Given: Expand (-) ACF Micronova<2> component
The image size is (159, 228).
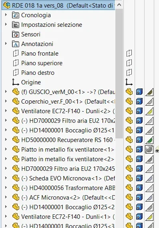Looking at the screenshot, I should (6, 197).
